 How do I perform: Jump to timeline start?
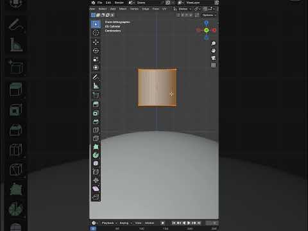174,223
